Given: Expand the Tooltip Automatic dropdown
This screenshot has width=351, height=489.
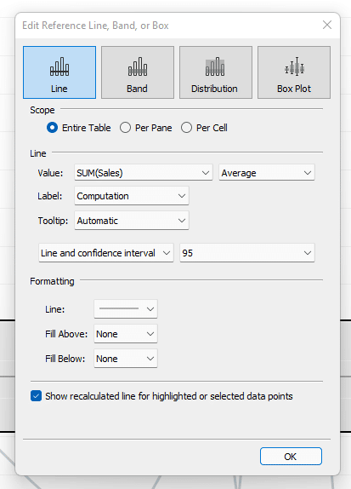Looking at the screenshot, I should click(132, 221).
